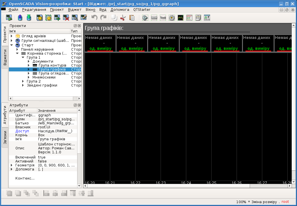Expand the Допомога attribute row
This screenshot has height=206, width=297.
point(12,169)
